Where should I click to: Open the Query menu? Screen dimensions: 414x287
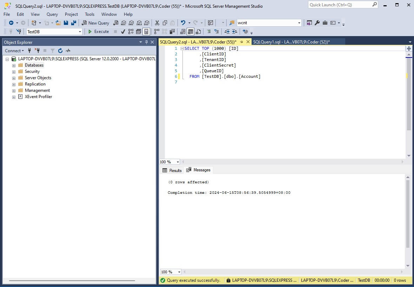coord(52,14)
